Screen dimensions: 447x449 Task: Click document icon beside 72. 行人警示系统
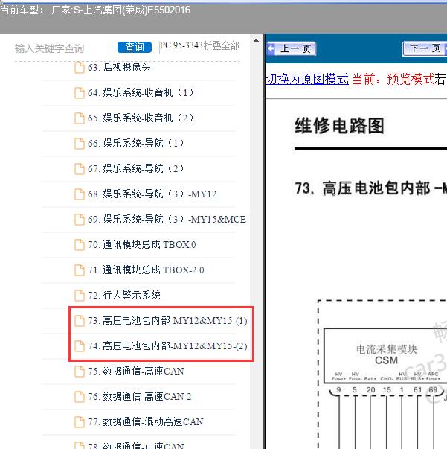[80, 296]
